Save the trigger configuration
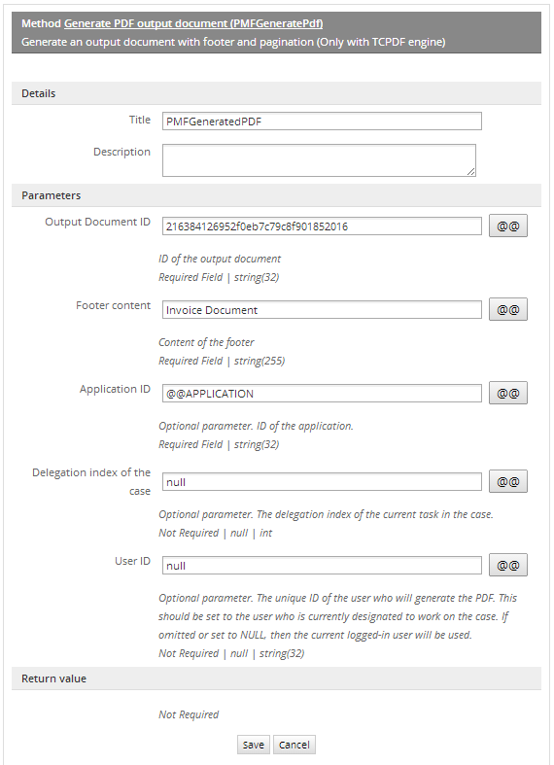The width and height of the screenshot is (554, 765). coord(253,745)
